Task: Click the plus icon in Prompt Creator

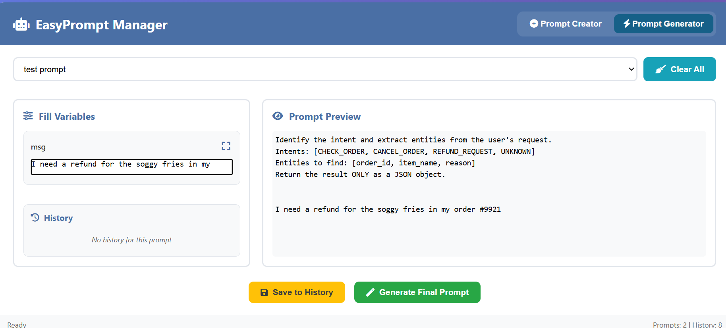Action: coord(534,24)
